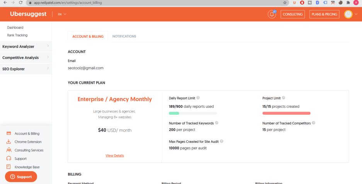Open the Knowledge Base sidebar link
The image size is (362, 184).
tap(27, 167)
